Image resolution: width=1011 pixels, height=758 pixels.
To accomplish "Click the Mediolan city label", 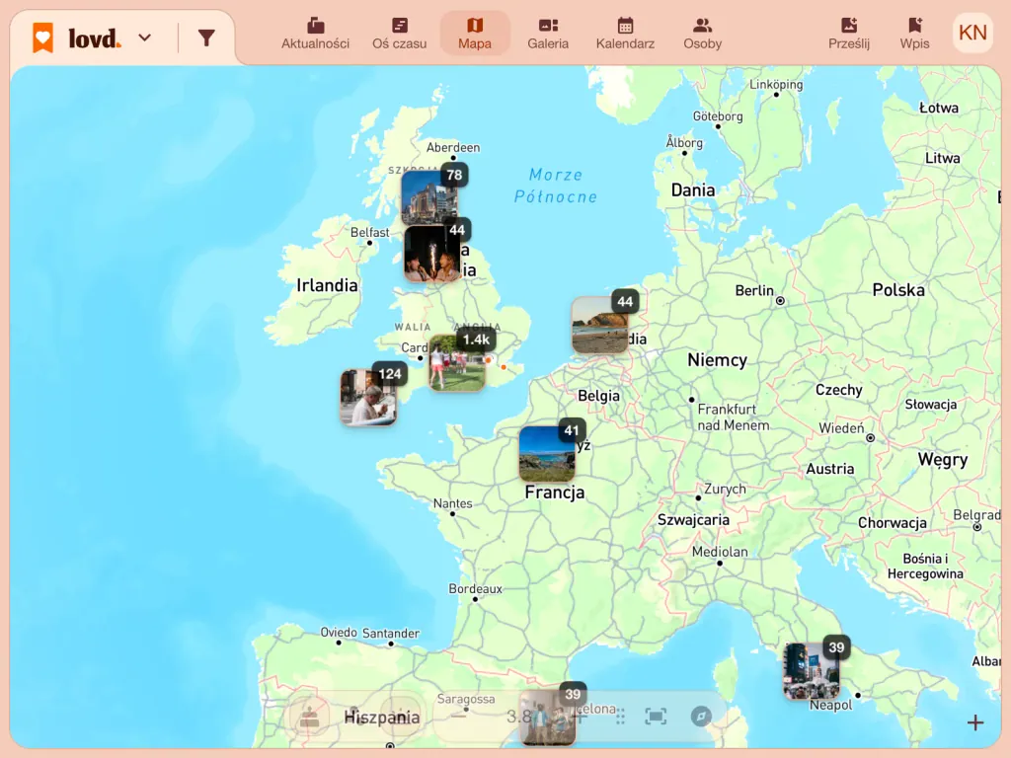I will pyautogui.click(x=720, y=552).
